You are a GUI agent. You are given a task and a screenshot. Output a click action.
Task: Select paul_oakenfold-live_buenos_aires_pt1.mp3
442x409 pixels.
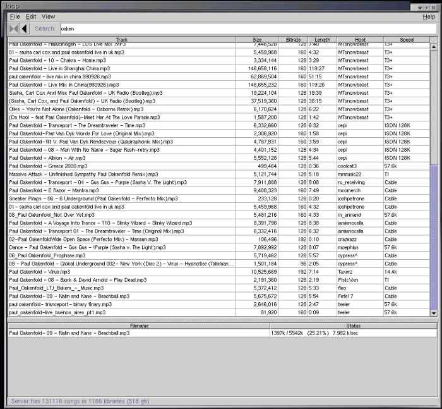[219, 313]
